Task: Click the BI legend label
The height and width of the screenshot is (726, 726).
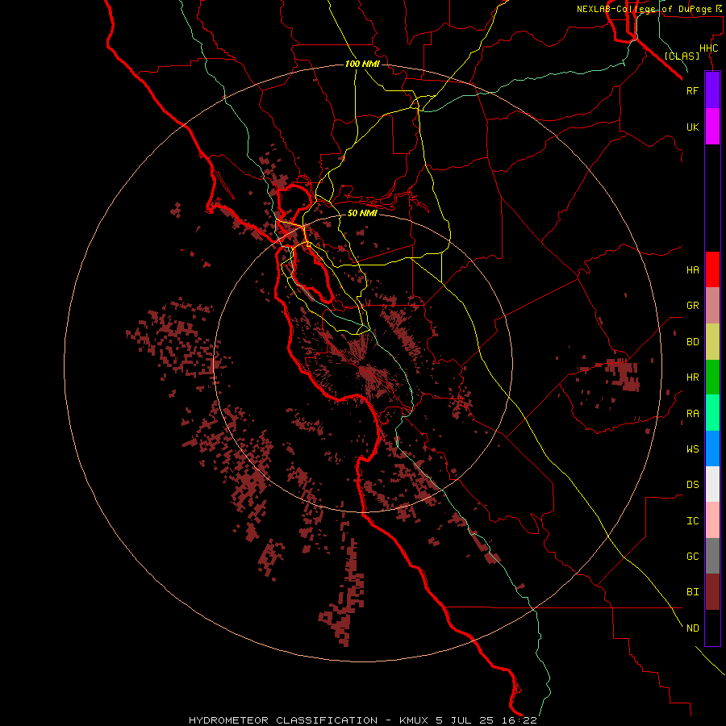Action: click(x=692, y=592)
